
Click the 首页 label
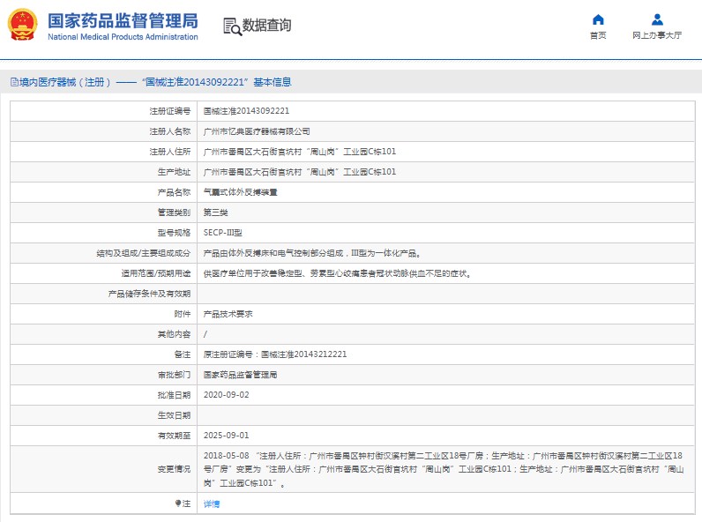[598, 35]
